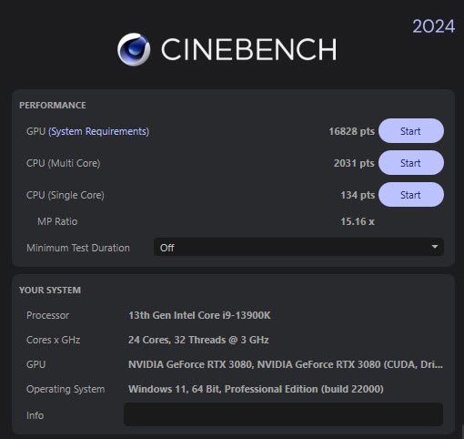Click the Cinebench sphere logo icon
This screenshot has width=464, height=439.
(134, 49)
